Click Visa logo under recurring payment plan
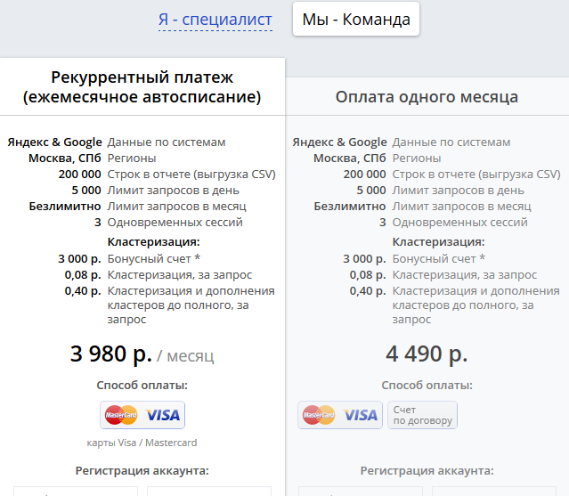 pyautogui.click(x=163, y=415)
